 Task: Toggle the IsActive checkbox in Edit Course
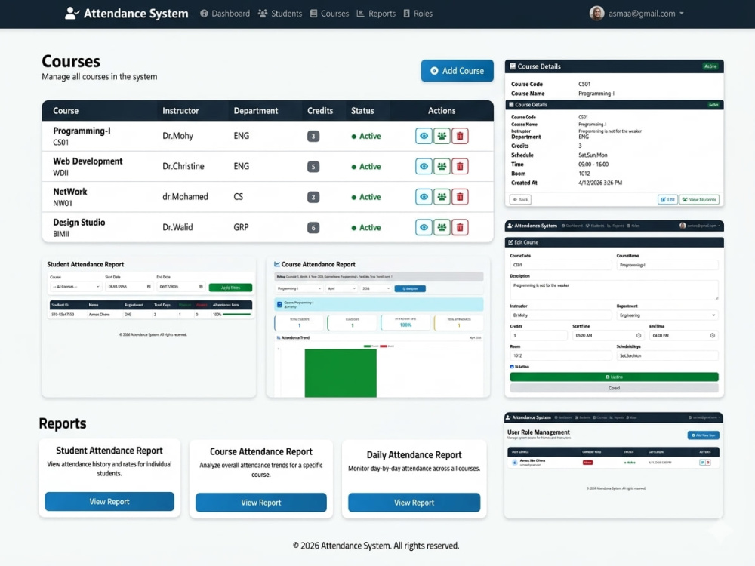[x=512, y=367]
